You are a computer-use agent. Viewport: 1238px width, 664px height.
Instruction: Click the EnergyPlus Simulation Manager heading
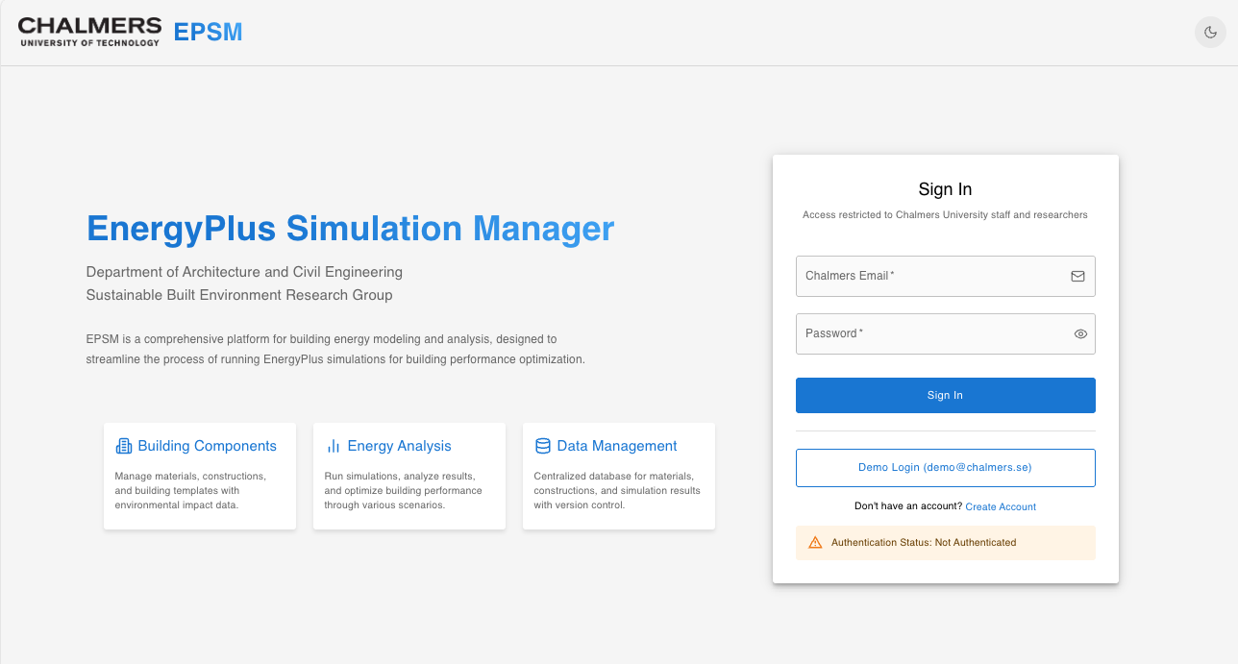point(350,229)
